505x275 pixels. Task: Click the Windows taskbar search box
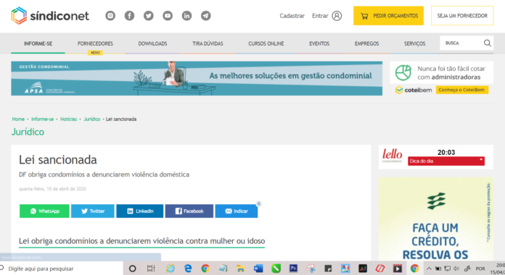click(61, 268)
